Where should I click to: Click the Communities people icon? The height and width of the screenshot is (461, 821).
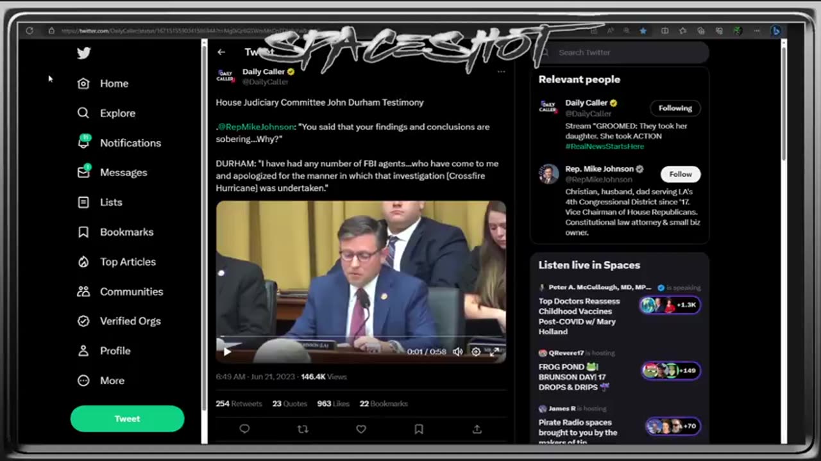[83, 291]
